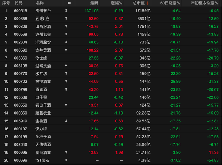
Task: Click stock code 600696
Action: tap(21, 160)
